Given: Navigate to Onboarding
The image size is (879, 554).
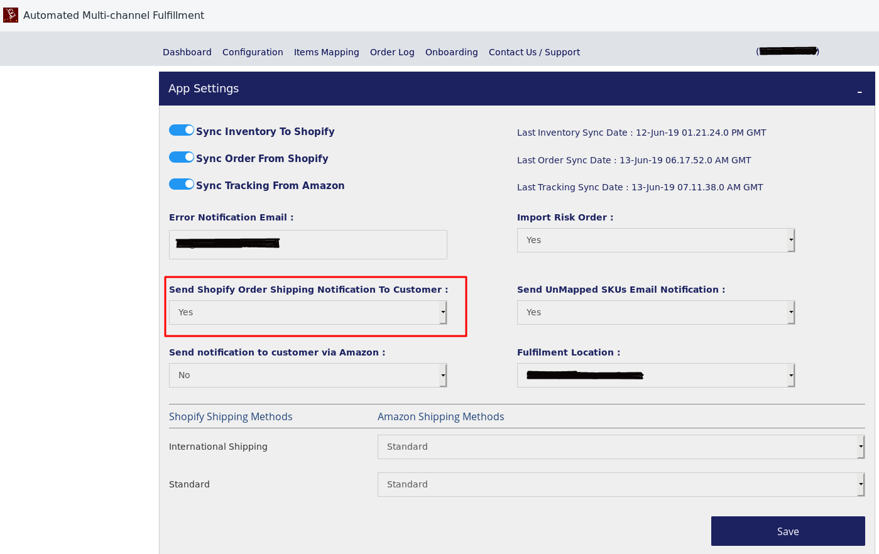Looking at the screenshot, I should click(x=452, y=52).
